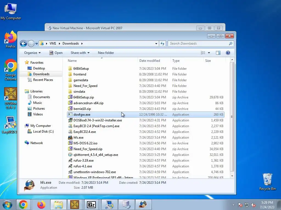Viewport: 281px width, 210px height.
Task: Click the address bar refresh icon
Action: 162,43
